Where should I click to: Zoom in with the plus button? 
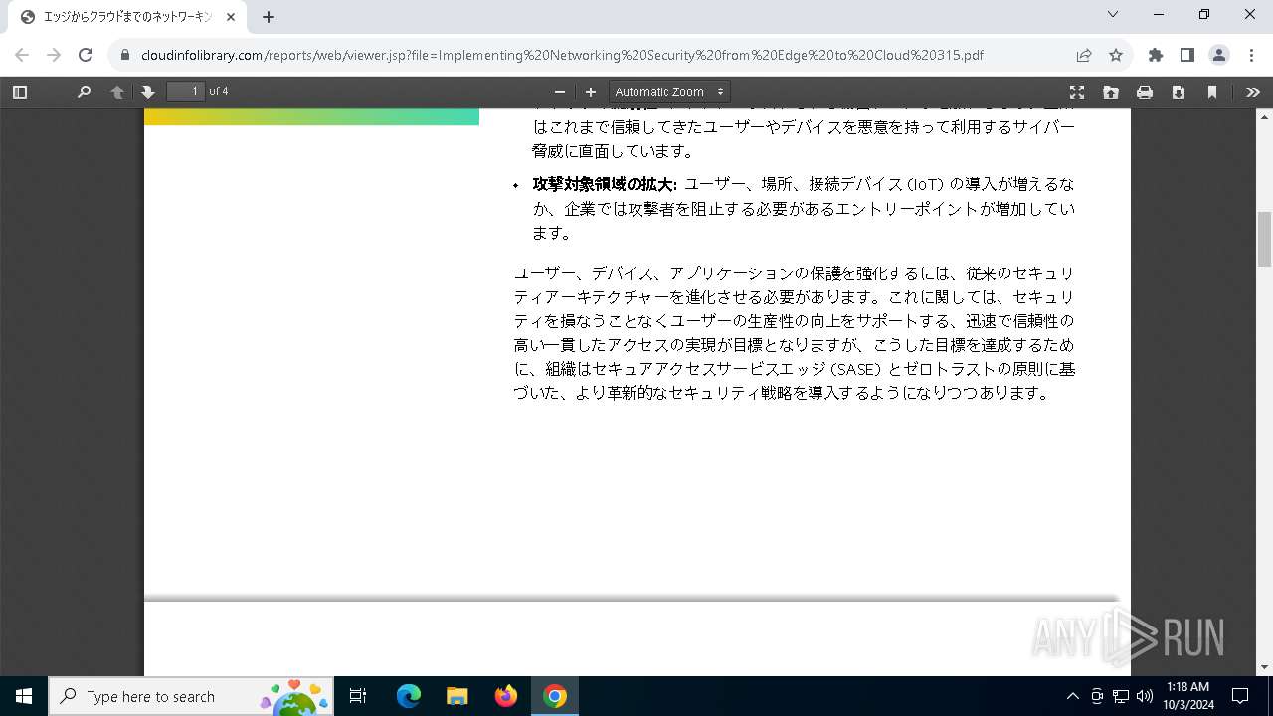pos(591,91)
